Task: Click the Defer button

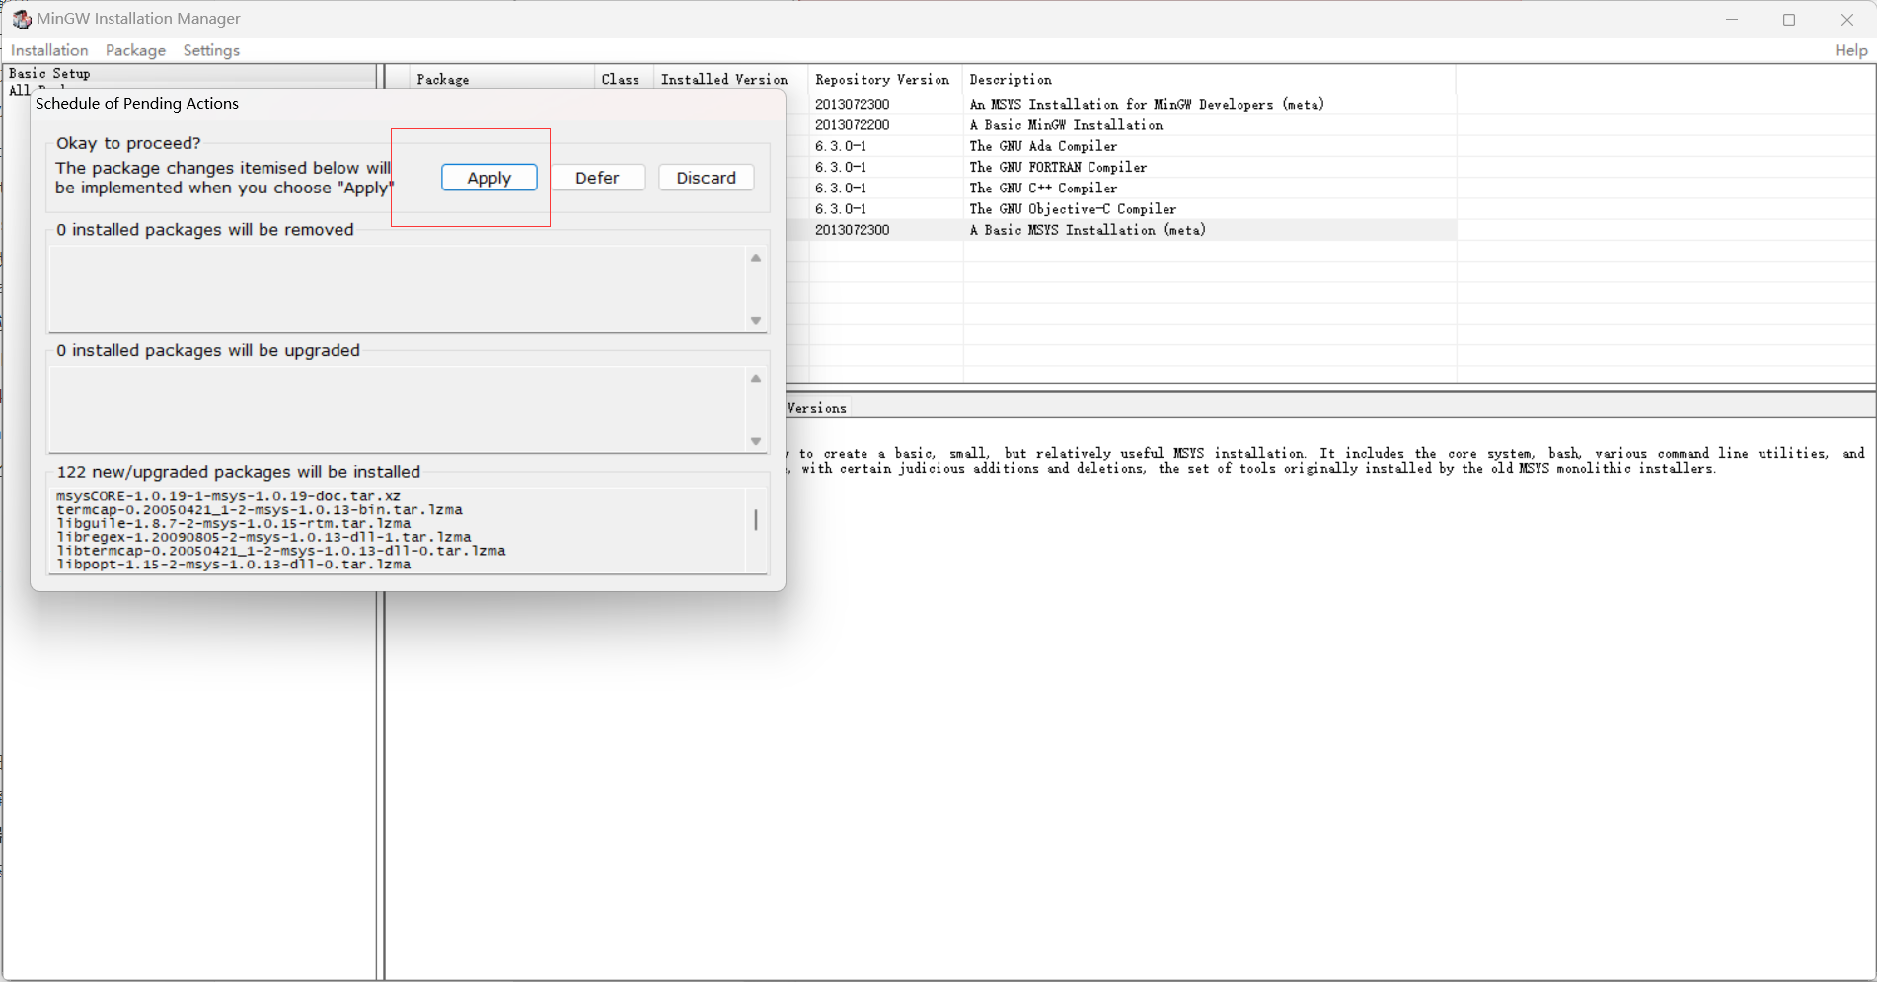Action: tap(597, 178)
